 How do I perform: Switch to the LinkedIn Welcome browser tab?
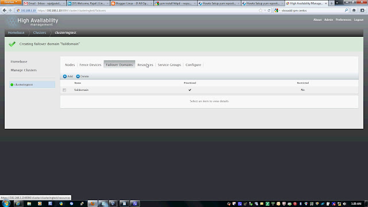point(88,3)
